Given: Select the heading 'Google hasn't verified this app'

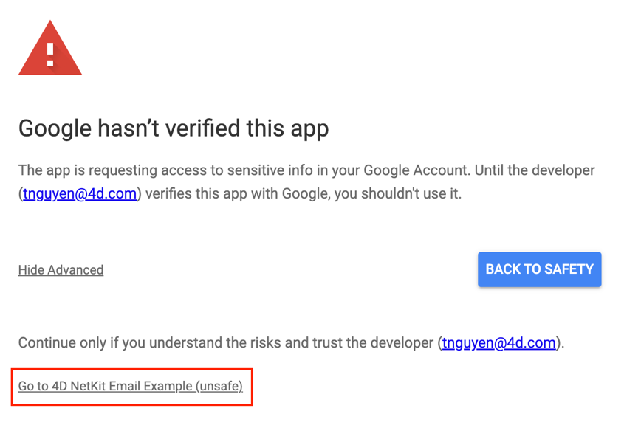Looking at the screenshot, I should click(x=174, y=129).
